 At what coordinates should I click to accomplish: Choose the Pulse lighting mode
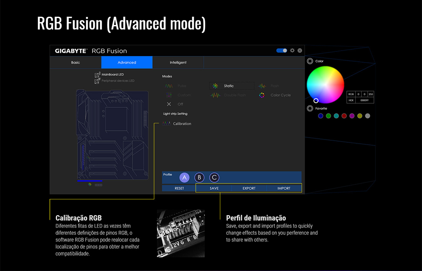[x=175, y=86]
